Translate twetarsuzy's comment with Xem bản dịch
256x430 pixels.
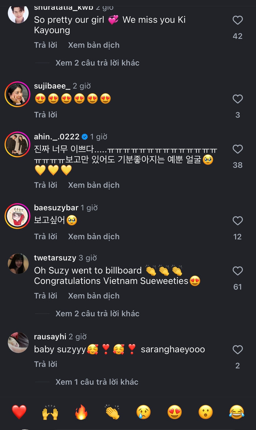(x=93, y=295)
